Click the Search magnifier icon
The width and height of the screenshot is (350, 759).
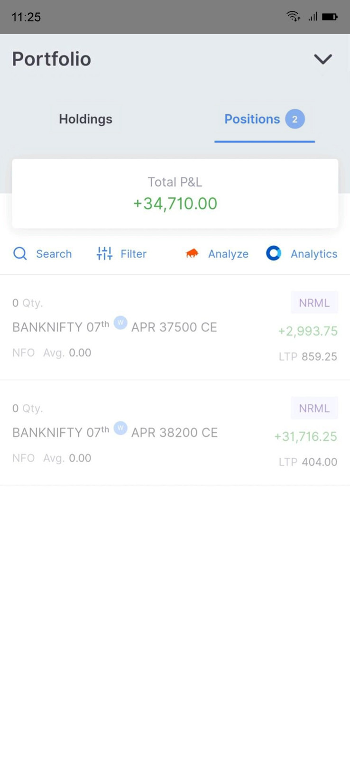(x=20, y=254)
